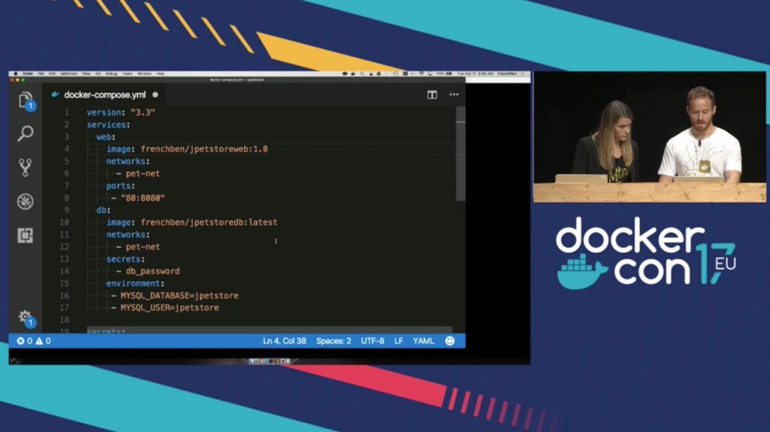Select the docker-compose.yml editor tab
This screenshot has height=432, width=770.
(105, 94)
